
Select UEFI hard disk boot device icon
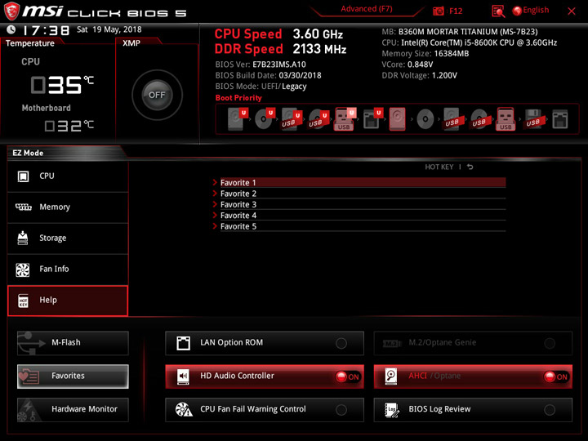(x=237, y=119)
